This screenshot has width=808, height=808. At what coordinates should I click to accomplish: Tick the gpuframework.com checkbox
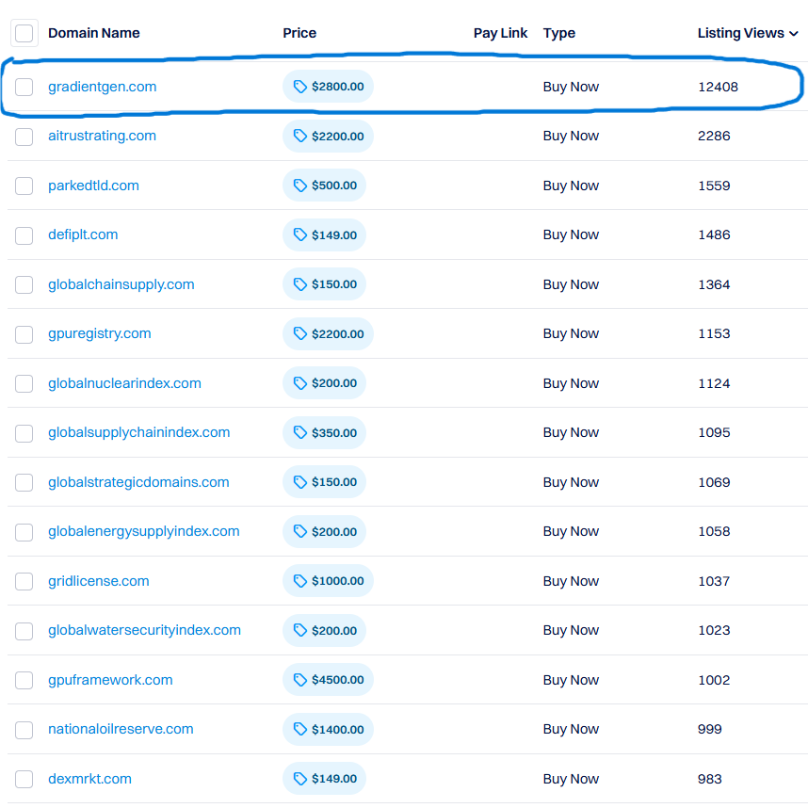point(24,680)
